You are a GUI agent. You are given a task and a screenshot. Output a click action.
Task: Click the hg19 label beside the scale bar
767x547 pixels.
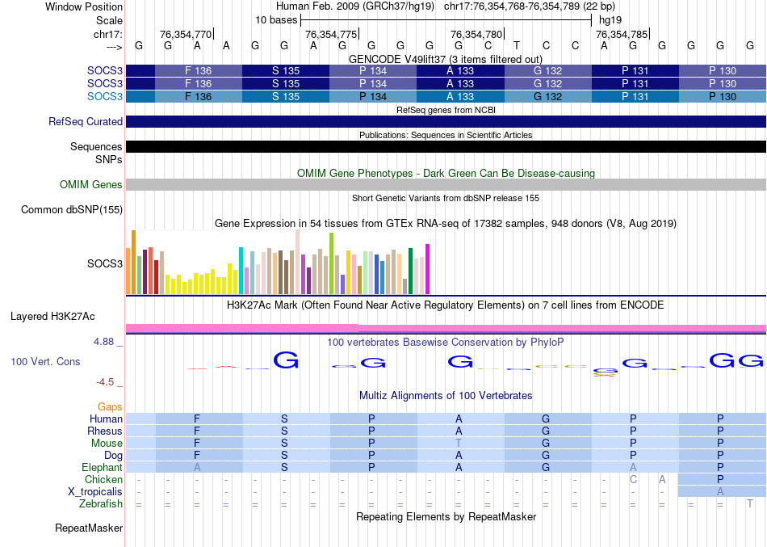tap(610, 20)
